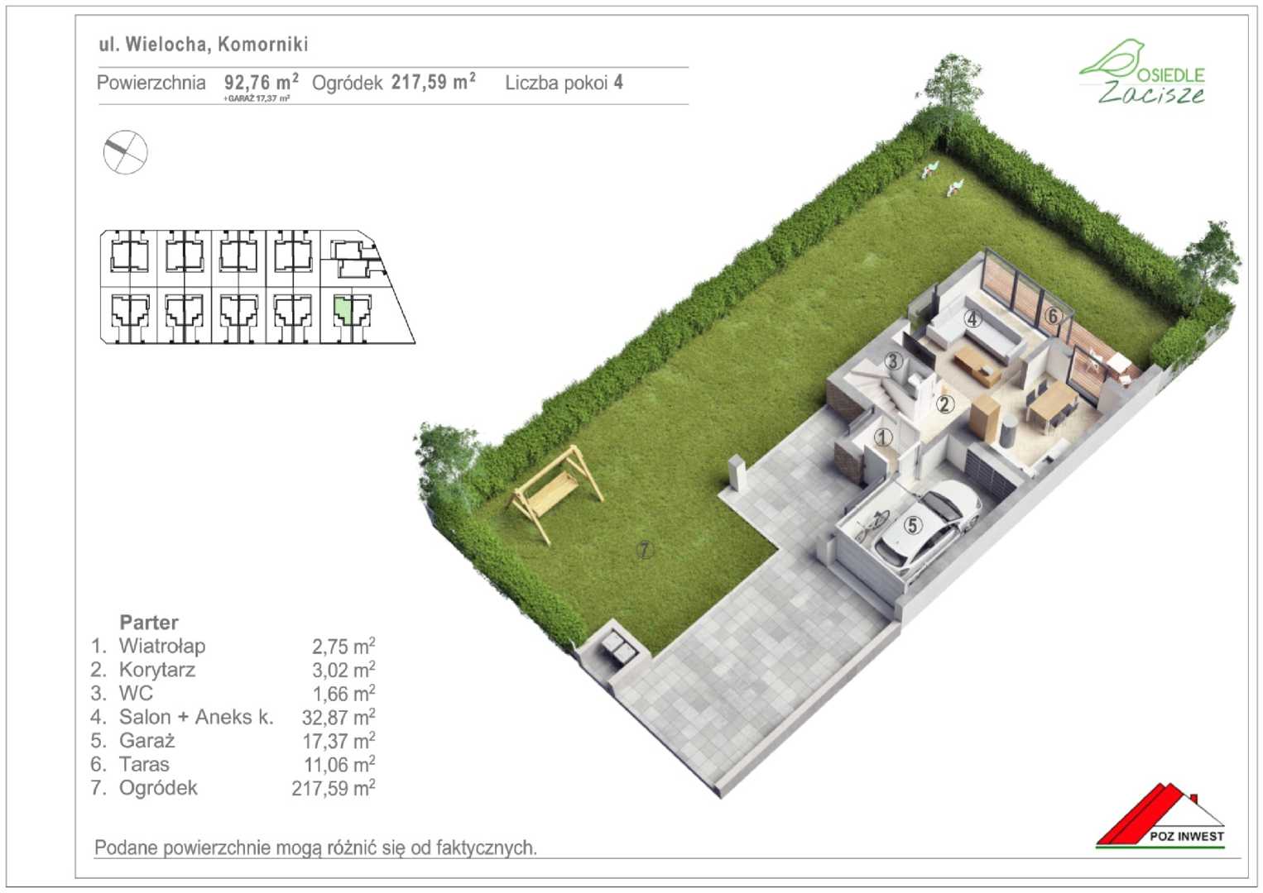Select room marker 1 on the floor plan
The width and height of the screenshot is (1263, 893).
coord(884,437)
